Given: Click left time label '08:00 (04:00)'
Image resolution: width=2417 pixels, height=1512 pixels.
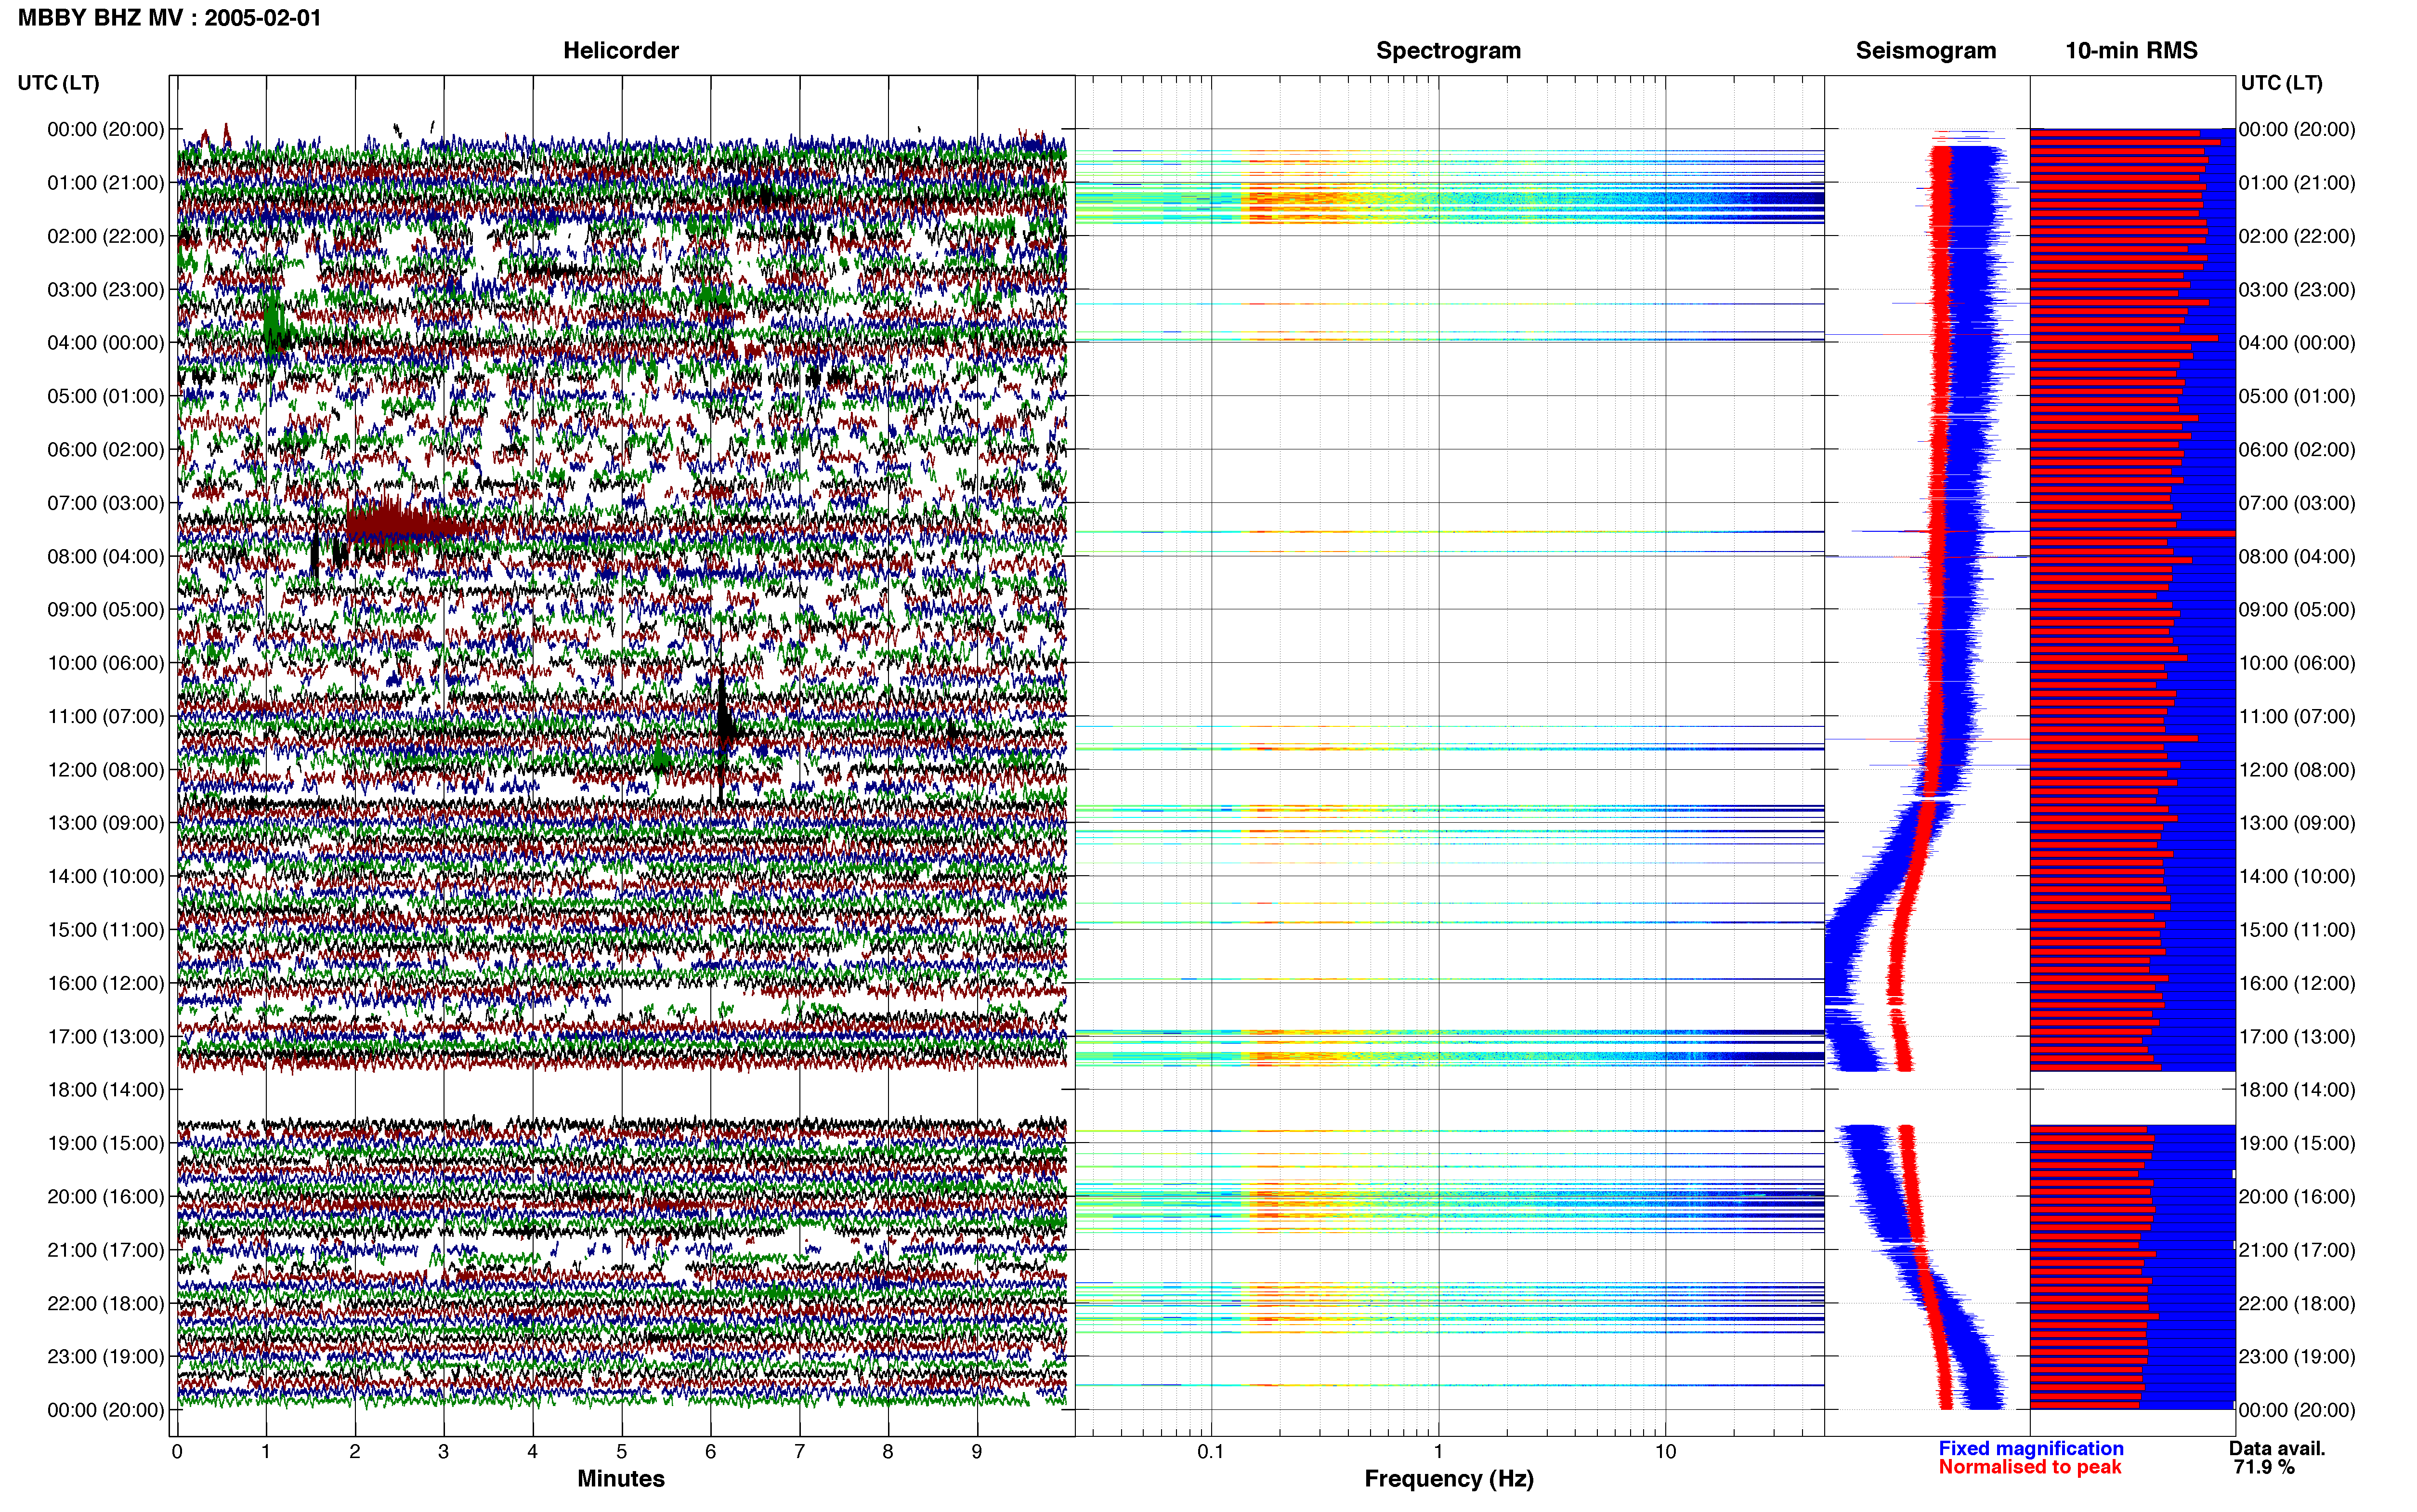Looking at the screenshot, I should point(106,556).
